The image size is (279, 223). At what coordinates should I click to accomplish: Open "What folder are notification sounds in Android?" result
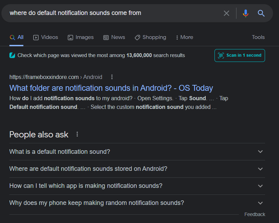point(111,88)
